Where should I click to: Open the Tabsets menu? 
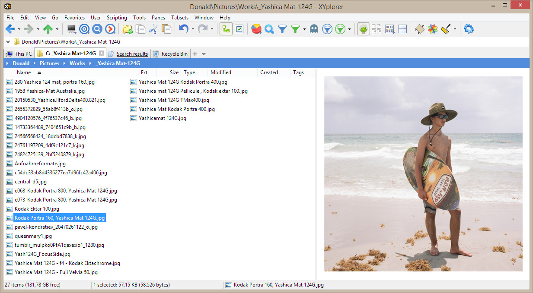(179, 18)
